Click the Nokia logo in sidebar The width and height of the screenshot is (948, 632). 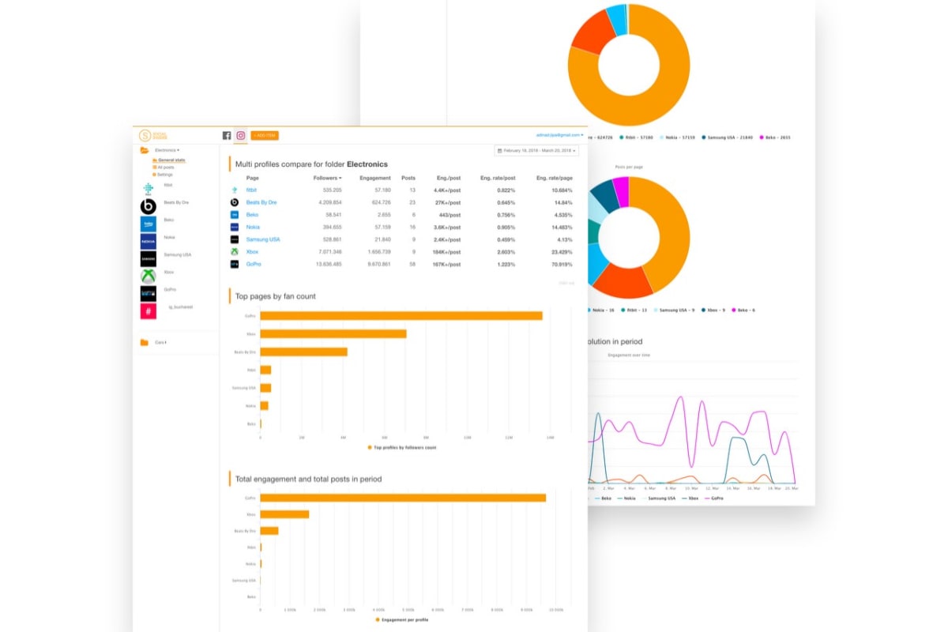click(x=148, y=241)
